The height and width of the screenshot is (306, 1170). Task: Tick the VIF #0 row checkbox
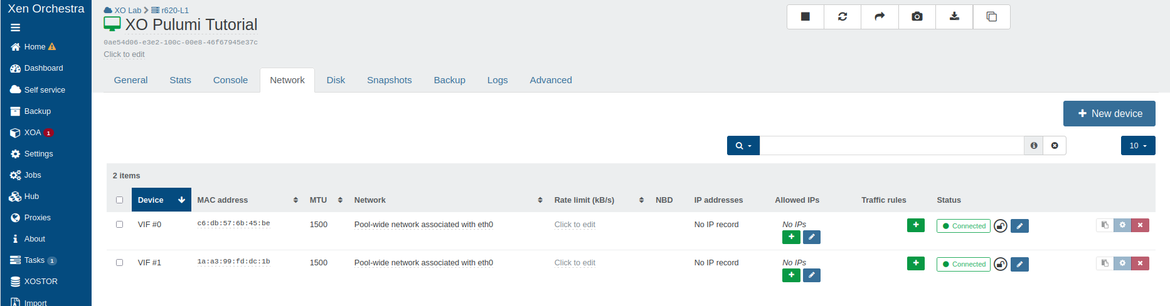click(119, 225)
